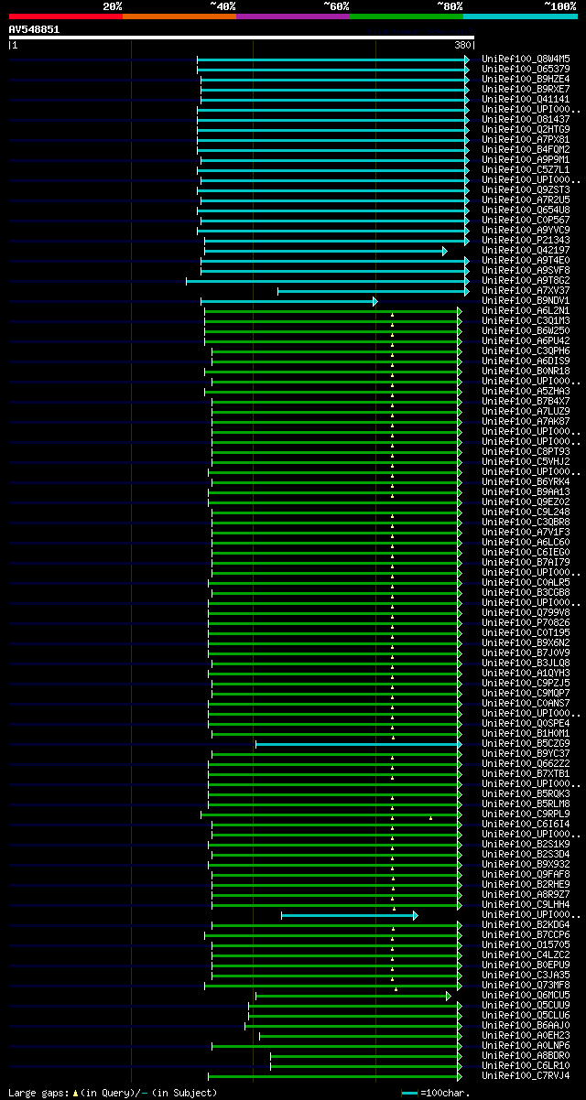Open label UniRef100_C9LHH4

pos(526,904)
